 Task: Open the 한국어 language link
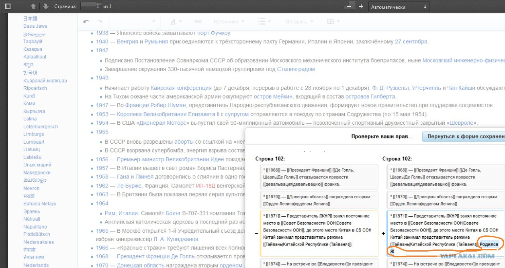pyautogui.click(x=30, y=73)
